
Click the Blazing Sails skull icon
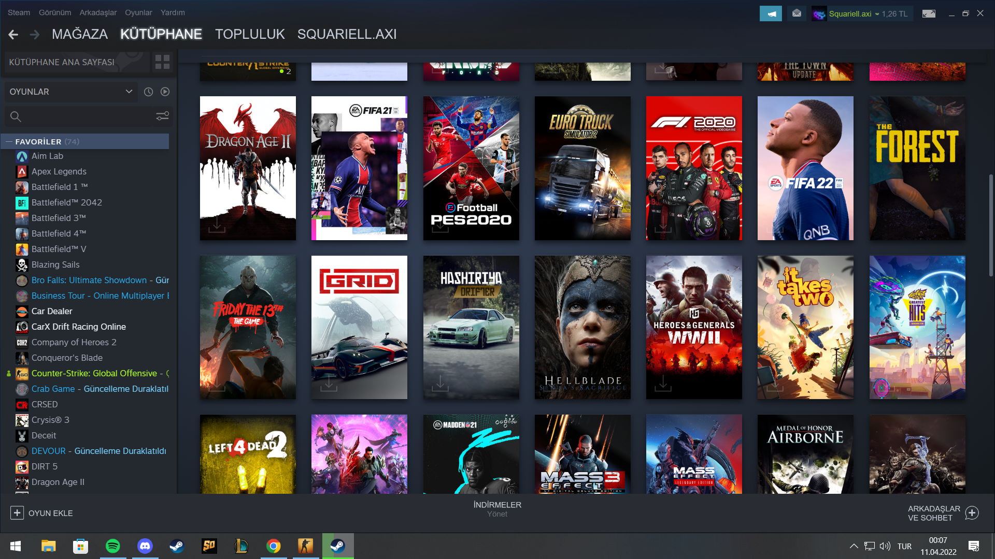[22, 265]
